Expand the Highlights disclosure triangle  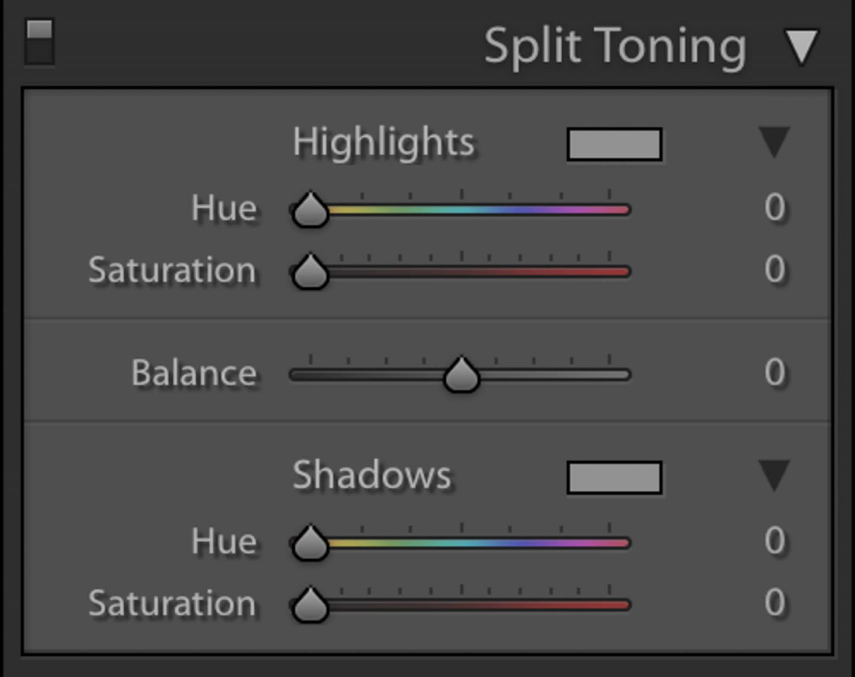click(774, 142)
